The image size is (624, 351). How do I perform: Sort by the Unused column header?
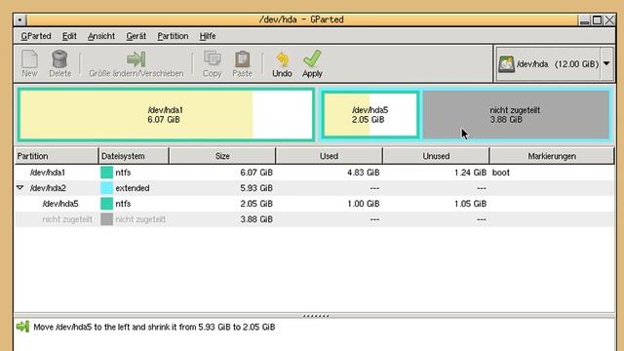pyautogui.click(x=436, y=156)
